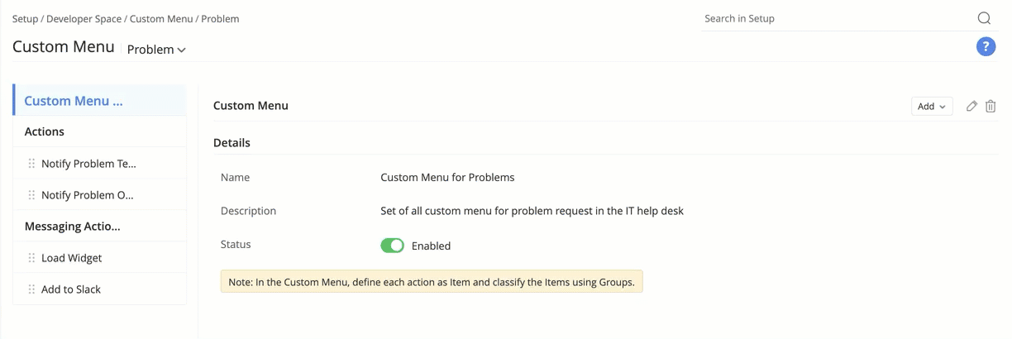Expand the Add dropdown button

[932, 106]
